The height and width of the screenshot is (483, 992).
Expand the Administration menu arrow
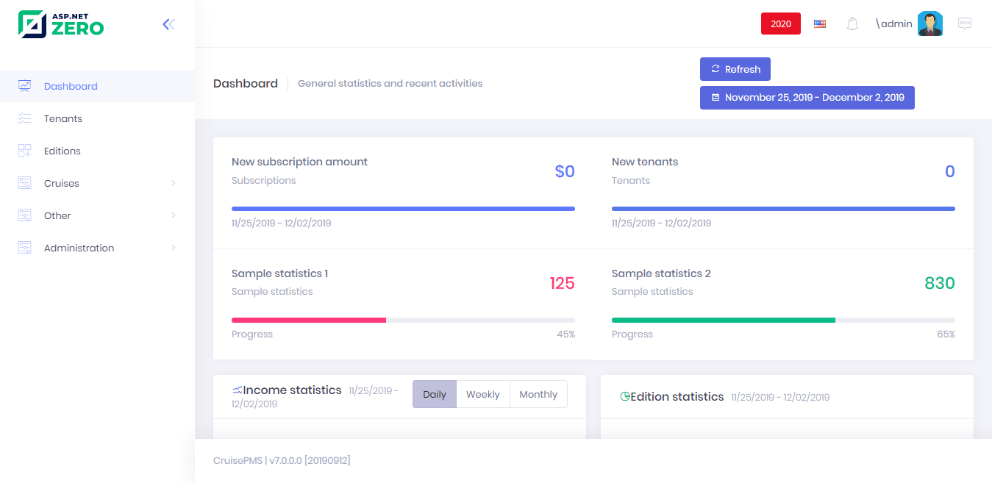pos(174,248)
